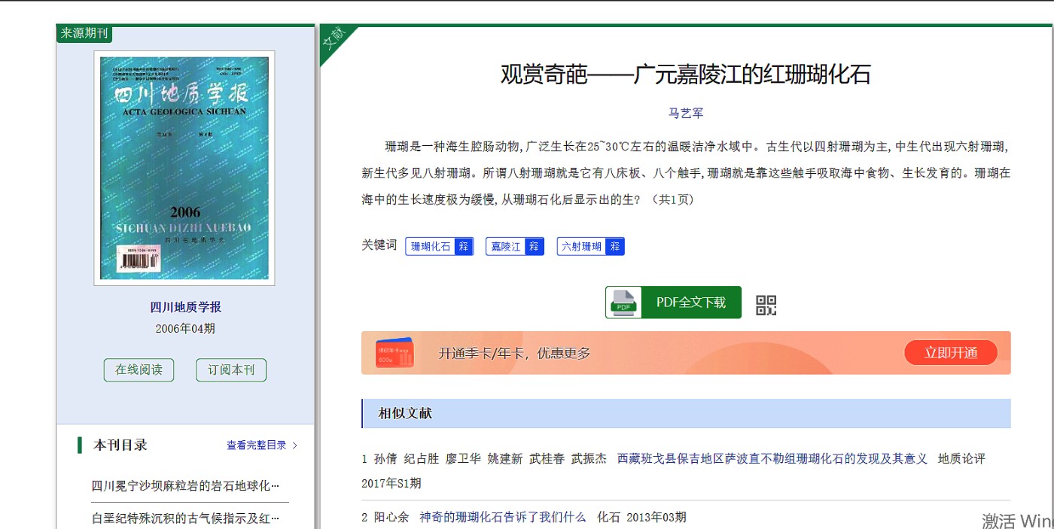Click 释 icon beside 嘉陵江 keyword
Viewport: 1054px width, 529px height.
click(535, 247)
